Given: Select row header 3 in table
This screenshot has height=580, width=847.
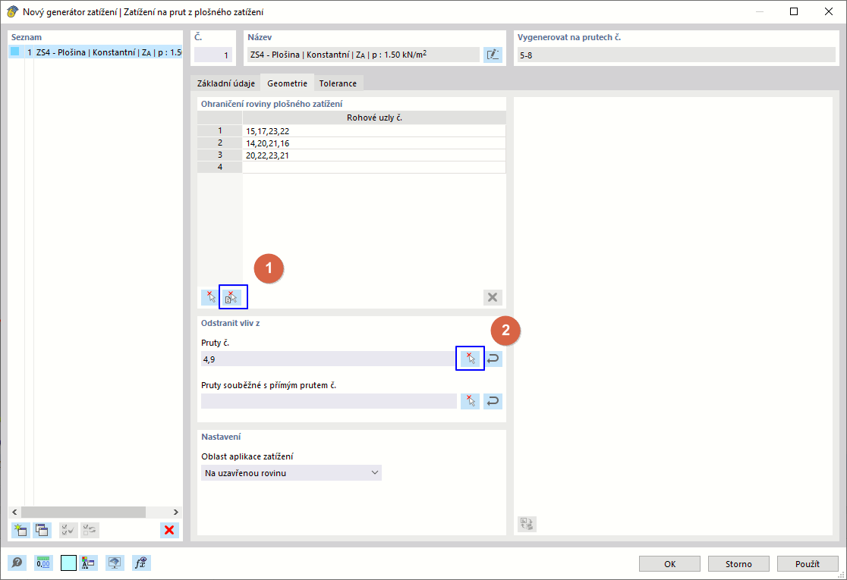Looking at the screenshot, I should click(220, 155).
